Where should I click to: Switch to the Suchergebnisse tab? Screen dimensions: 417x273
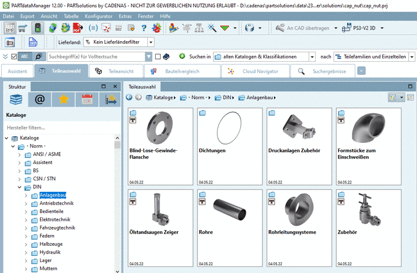pyautogui.click(x=322, y=71)
